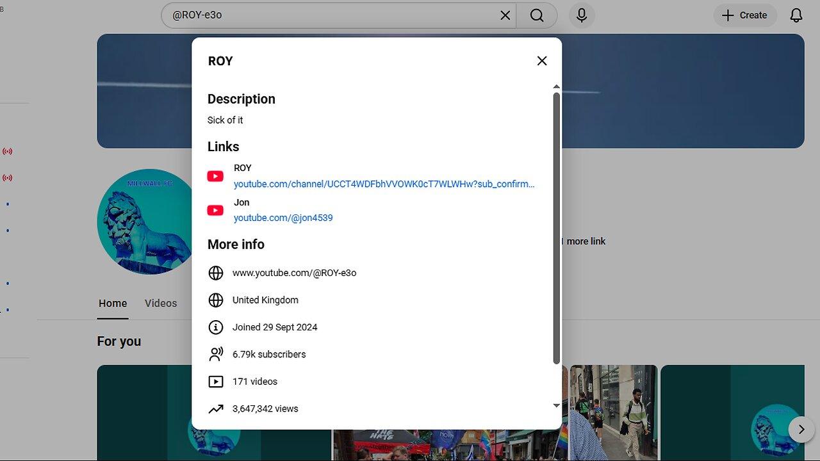This screenshot has height=461, width=820.
Task: Open the Millwall lion channel avatar
Action: point(145,222)
